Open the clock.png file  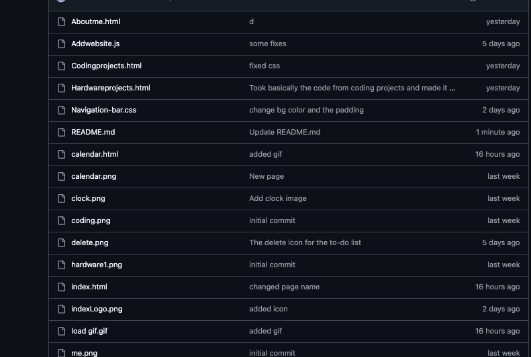tap(88, 198)
